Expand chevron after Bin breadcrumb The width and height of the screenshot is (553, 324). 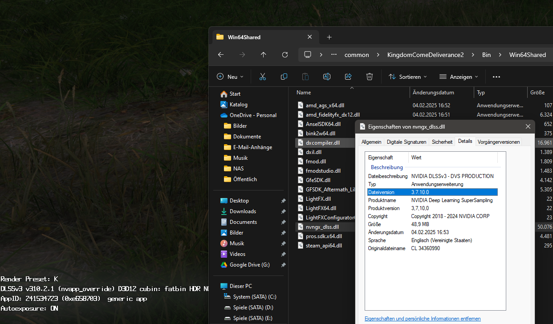coord(500,55)
